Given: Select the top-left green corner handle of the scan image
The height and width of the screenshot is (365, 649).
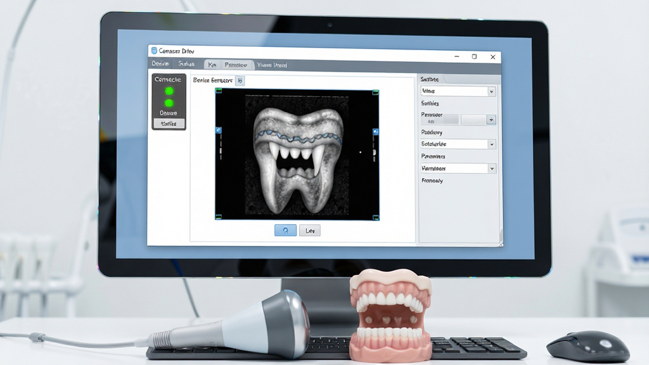Looking at the screenshot, I should [x=219, y=91].
